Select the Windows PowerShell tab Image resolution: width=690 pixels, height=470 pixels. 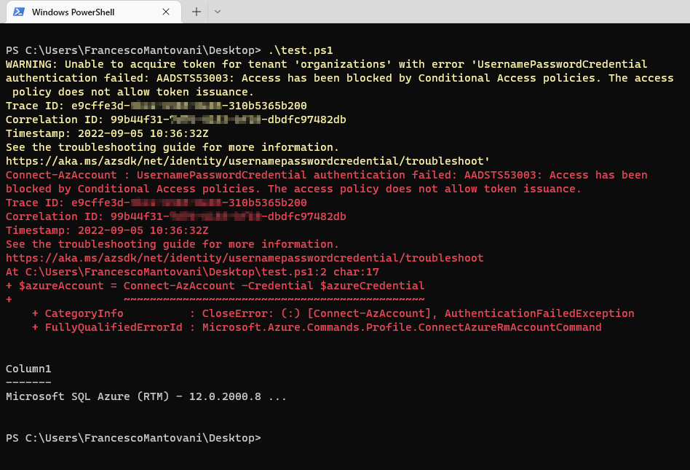tap(93, 12)
